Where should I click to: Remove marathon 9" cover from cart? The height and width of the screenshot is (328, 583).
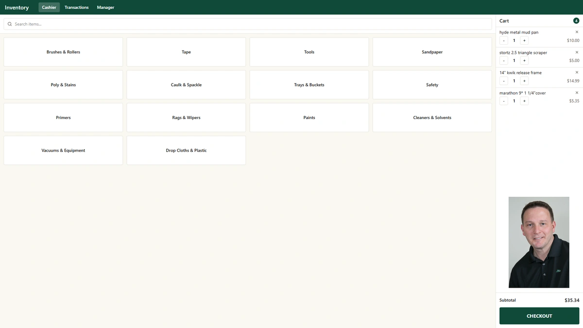point(577,93)
